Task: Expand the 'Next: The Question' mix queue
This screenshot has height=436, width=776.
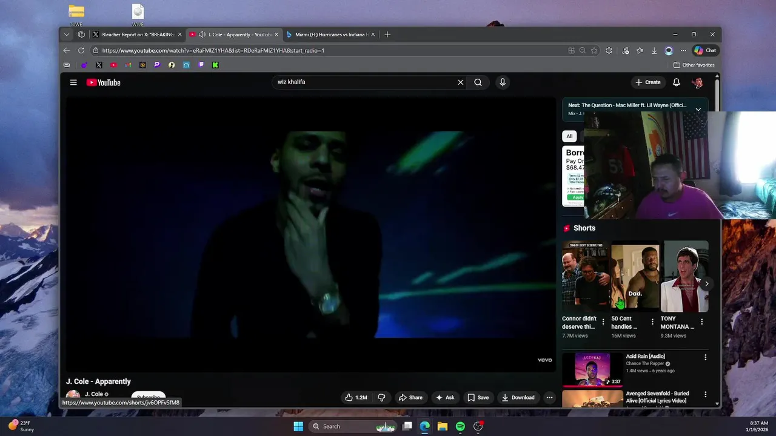Action: (698, 109)
